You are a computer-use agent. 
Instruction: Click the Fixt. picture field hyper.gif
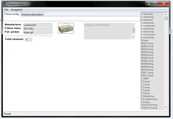click(x=38, y=32)
